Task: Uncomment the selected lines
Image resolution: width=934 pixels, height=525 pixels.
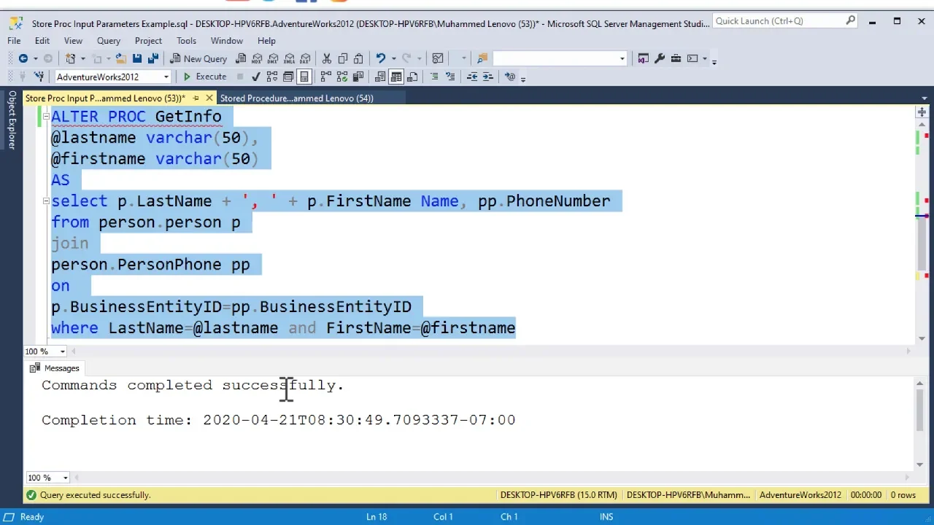Action: pos(450,77)
